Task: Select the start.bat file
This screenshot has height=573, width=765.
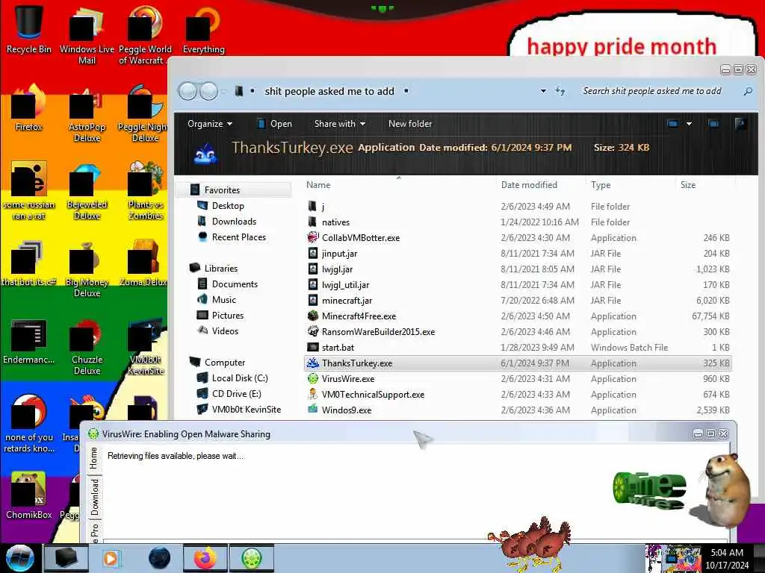Action: (518, 348)
